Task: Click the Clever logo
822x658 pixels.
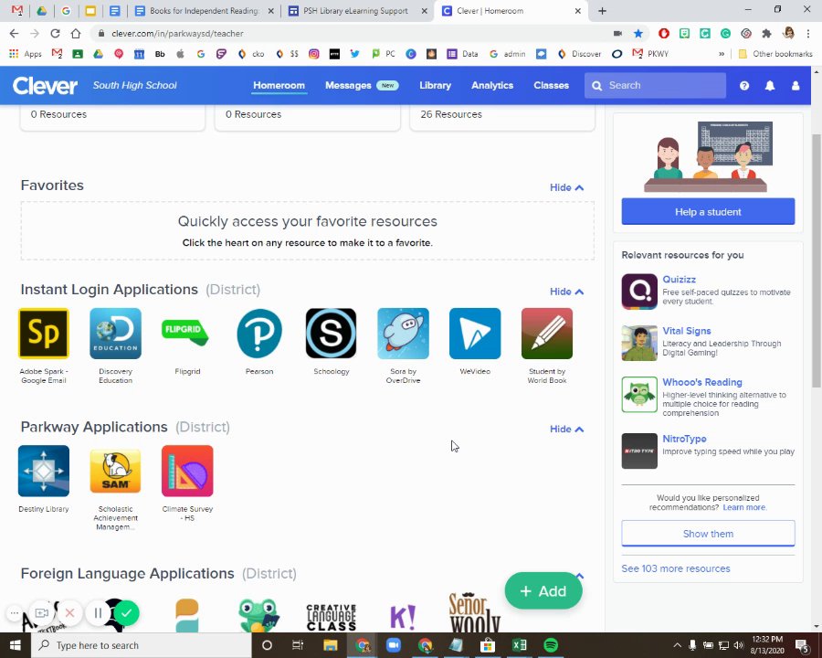Action: point(45,86)
